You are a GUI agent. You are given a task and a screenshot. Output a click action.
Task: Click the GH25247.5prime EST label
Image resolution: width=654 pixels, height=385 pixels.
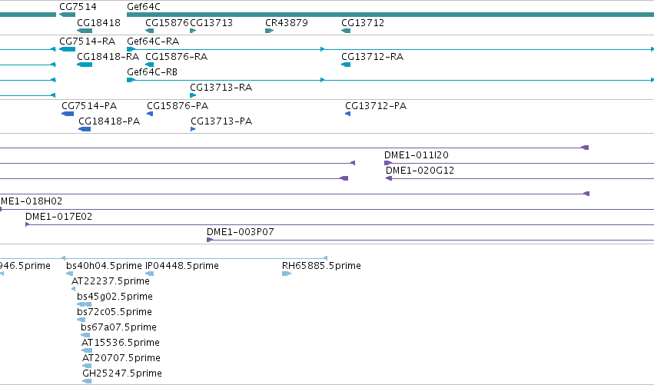click(122, 373)
